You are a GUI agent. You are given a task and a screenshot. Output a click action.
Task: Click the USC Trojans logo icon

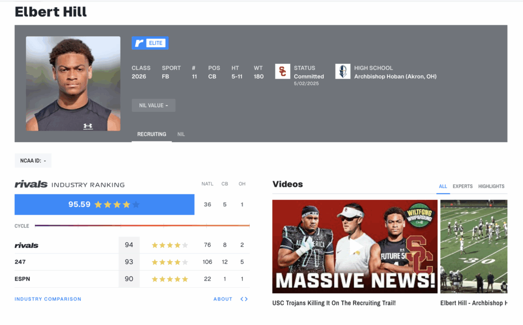[282, 72]
